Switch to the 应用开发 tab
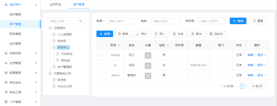277x106 pixels. [55, 5]
